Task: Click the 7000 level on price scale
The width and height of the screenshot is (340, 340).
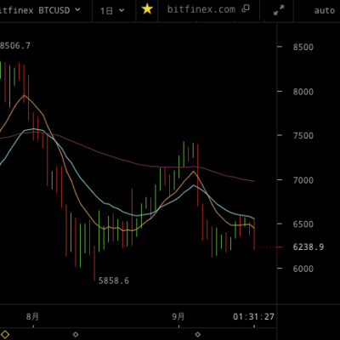Action: point(303,180)
